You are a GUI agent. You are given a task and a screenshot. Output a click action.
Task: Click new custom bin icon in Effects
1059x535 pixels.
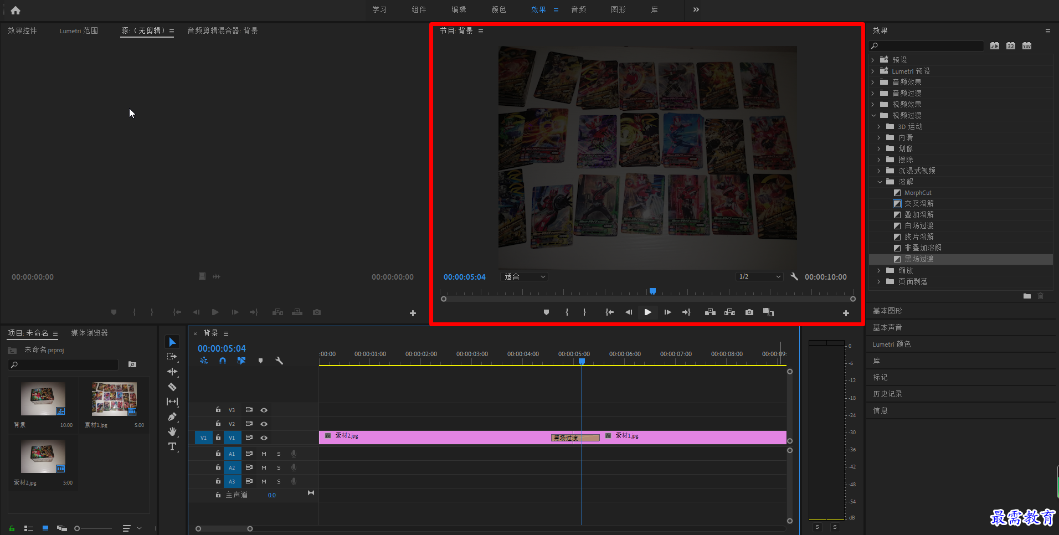click(1027, 296)
